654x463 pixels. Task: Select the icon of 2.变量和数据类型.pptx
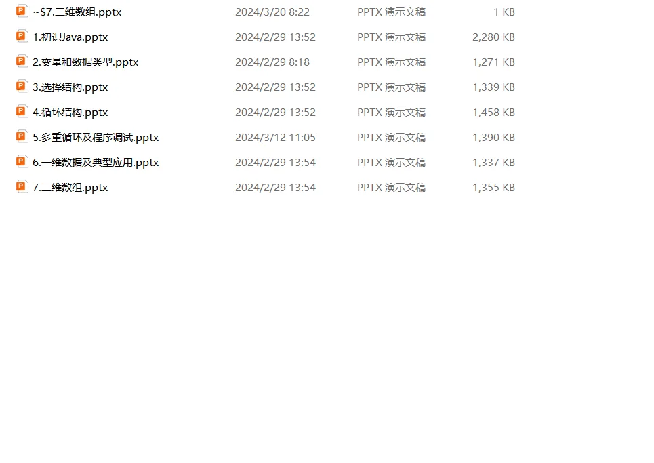(x=22, y=61)
